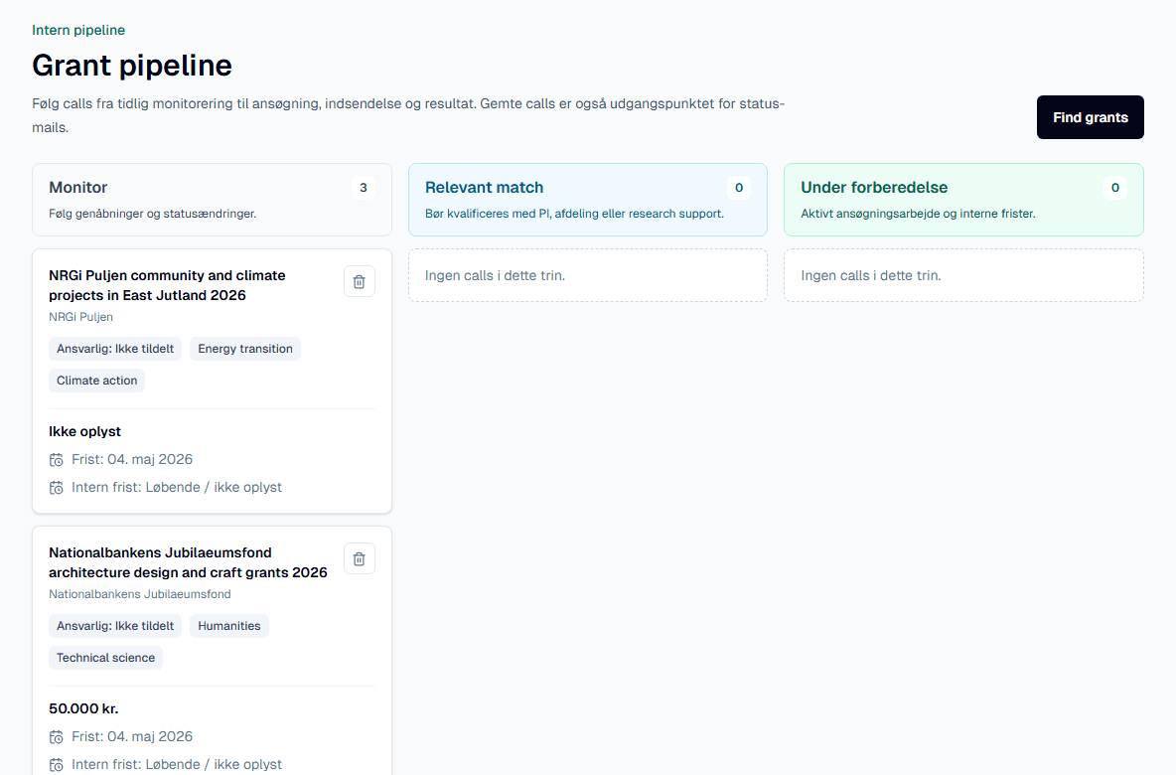Screen dimensions: 1176x775
Task: Click Følg genåbninger og statusændringer description
Action: [152, 214]
